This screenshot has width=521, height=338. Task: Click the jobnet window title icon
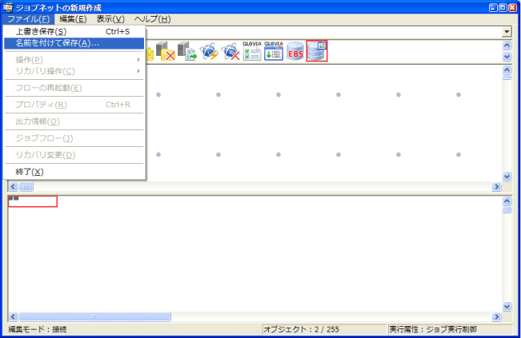[8, 7]
